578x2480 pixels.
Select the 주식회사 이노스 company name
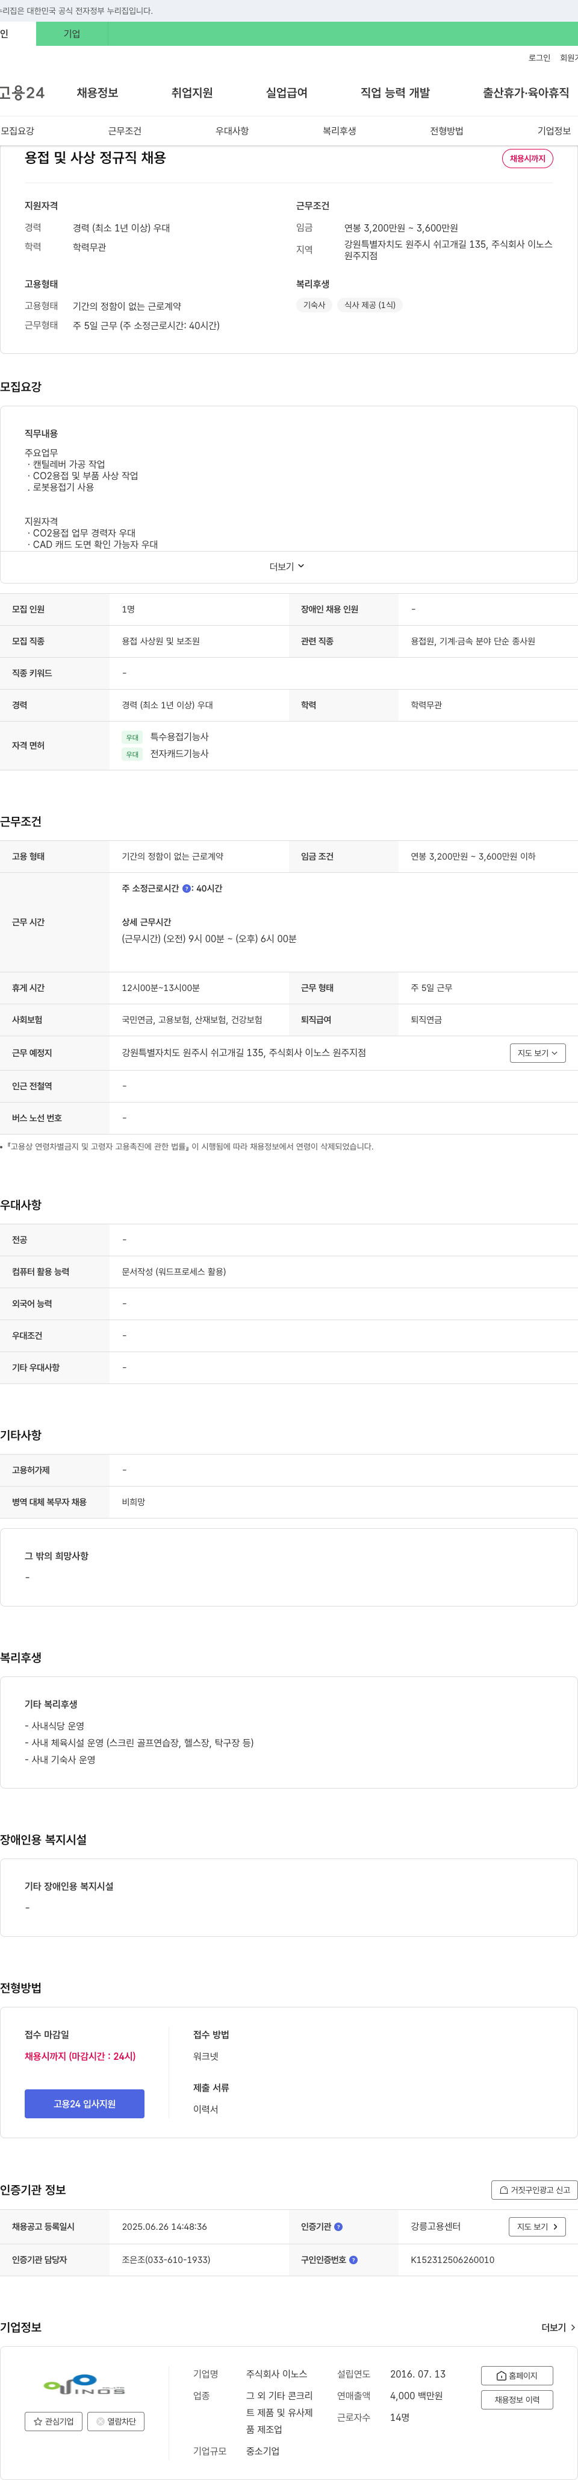click(x=276, y=2374)
